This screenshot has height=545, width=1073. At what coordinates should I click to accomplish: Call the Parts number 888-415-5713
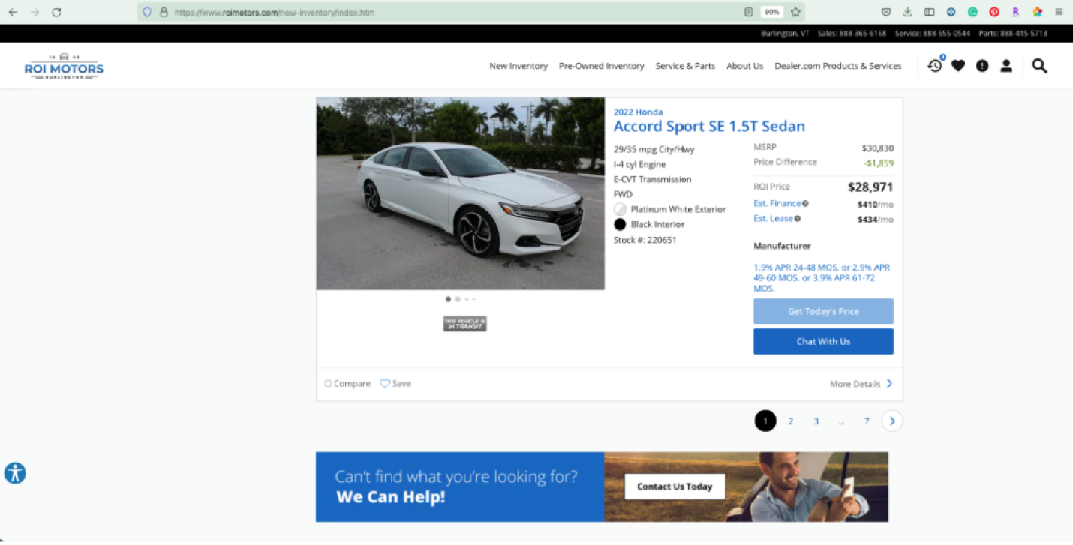(x=1013, y=34)
